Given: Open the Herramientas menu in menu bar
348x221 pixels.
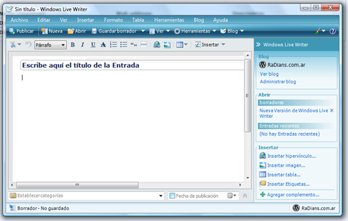Looking at the screenshot, I should pos(169,20).
